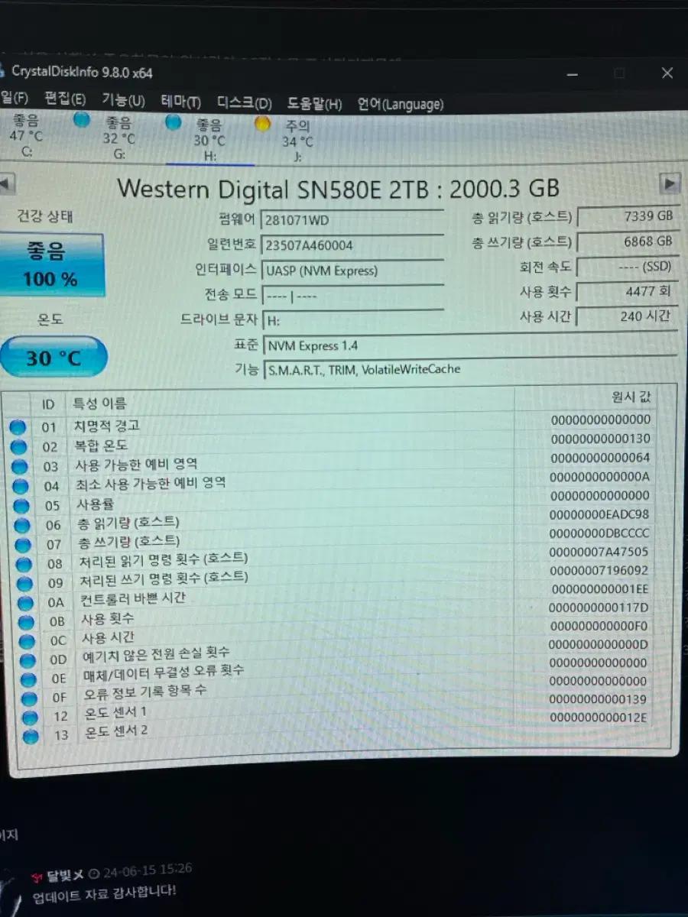Click the 좋음 100 % health status button

[52, 264]
